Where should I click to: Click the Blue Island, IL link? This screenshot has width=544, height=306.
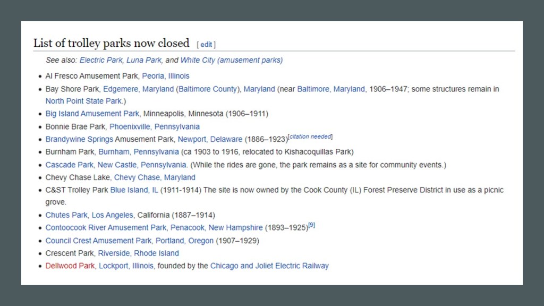coord(134,190)
